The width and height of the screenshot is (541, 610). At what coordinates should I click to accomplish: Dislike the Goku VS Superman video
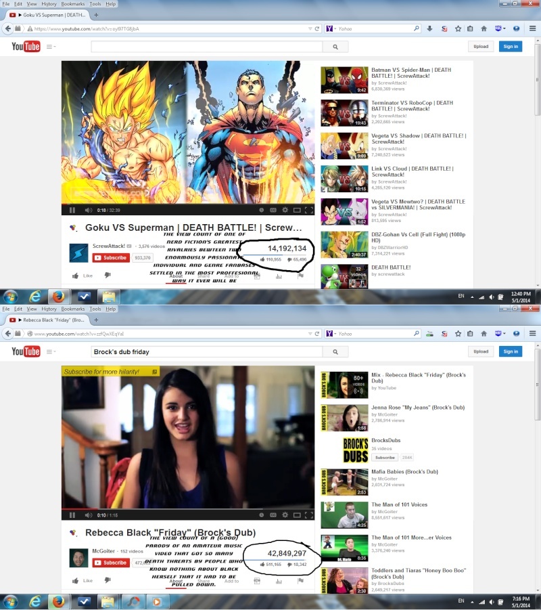click(108, 276)
